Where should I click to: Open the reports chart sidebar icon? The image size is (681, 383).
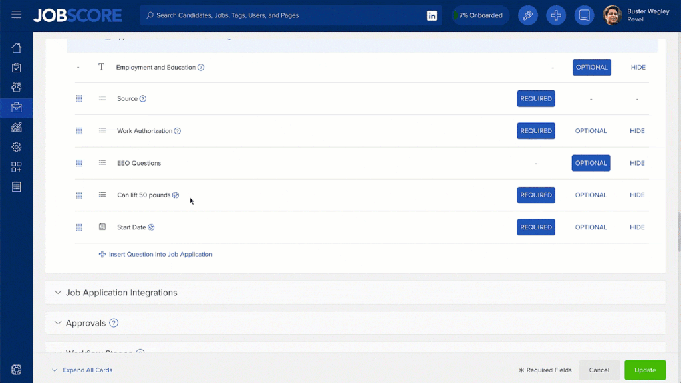[x=17, y=127]
